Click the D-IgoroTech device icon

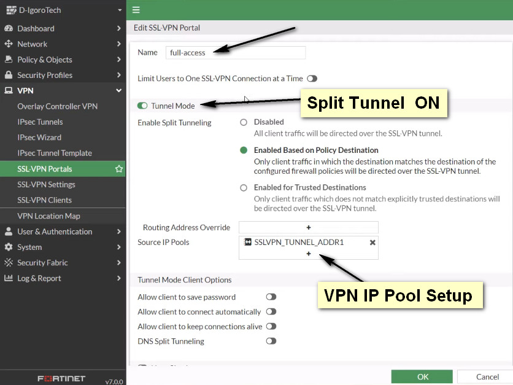point(11,10)
